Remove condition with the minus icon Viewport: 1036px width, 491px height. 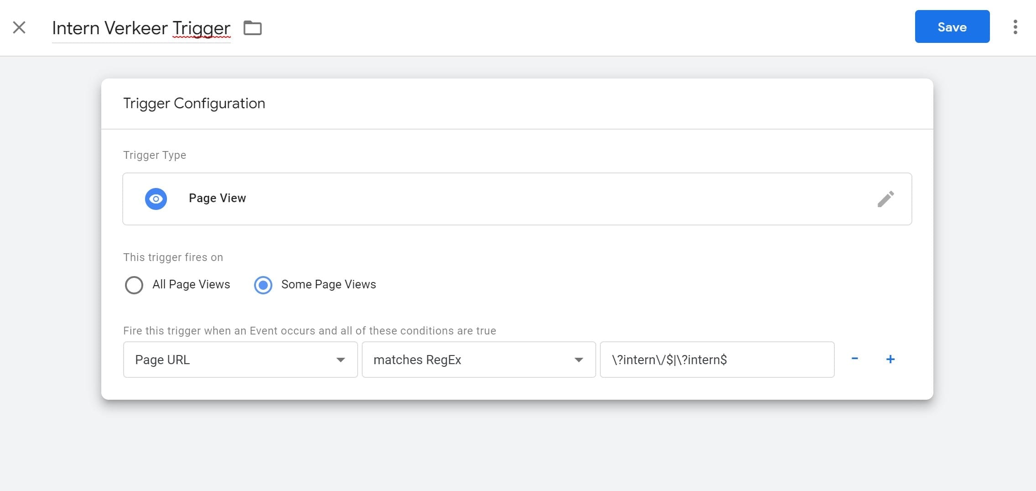point(854,359)
